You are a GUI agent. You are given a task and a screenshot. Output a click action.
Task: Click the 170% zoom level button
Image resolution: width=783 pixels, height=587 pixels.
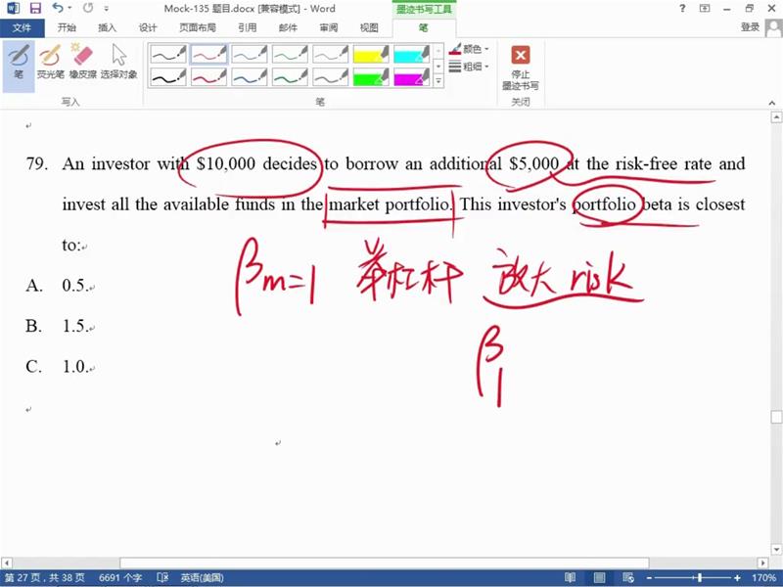(x=764, y=578)
